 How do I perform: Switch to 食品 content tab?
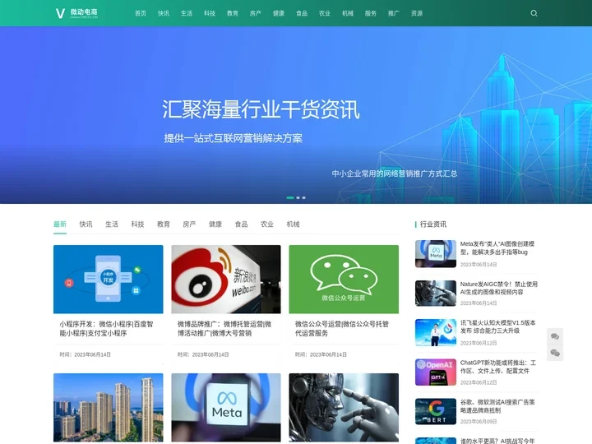pyautogui.click(x=241, y=224)
